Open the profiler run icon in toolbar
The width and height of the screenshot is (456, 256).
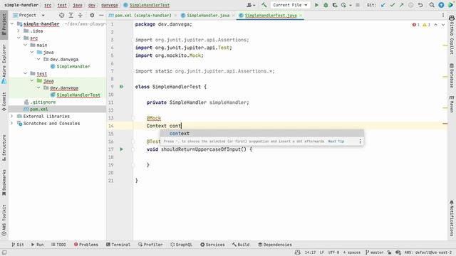(343, 5)
